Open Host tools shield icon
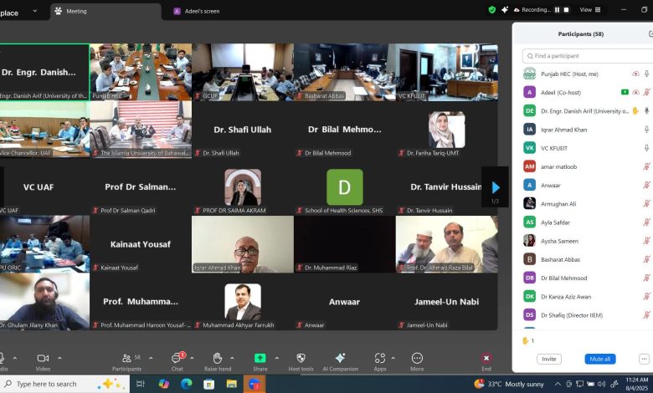653x393 pixels. (x=301, y=358)
